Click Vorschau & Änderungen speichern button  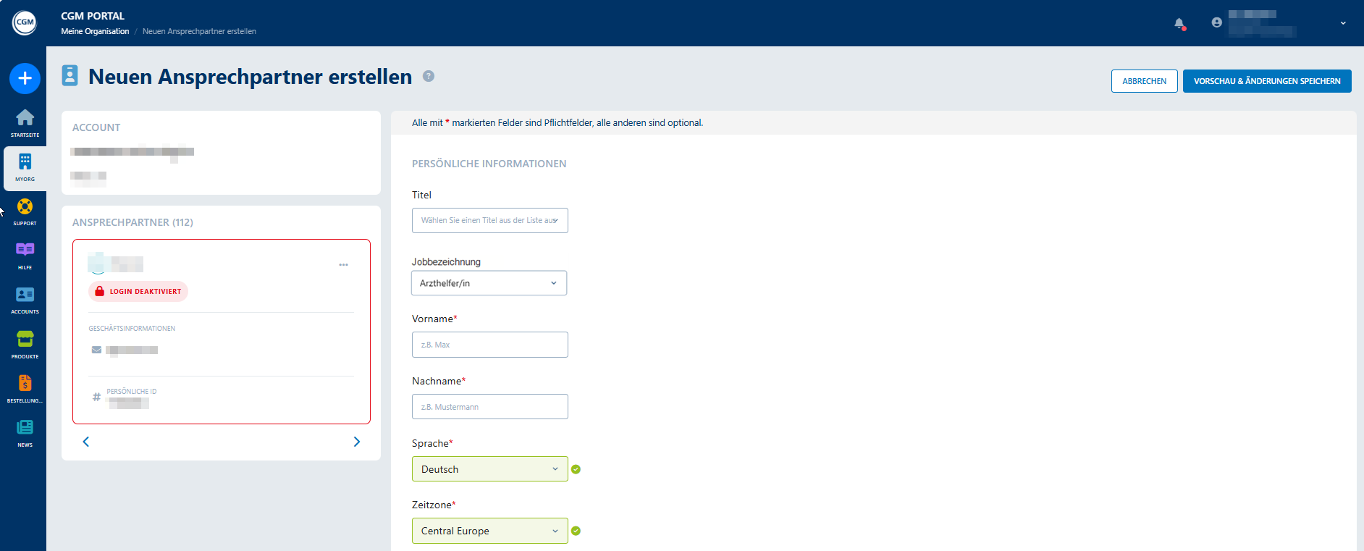[x=1267, y=81]
